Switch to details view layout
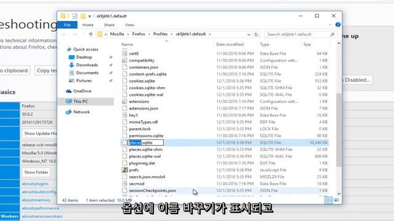This screenshot has height=221, width=394. click(328, 200)
